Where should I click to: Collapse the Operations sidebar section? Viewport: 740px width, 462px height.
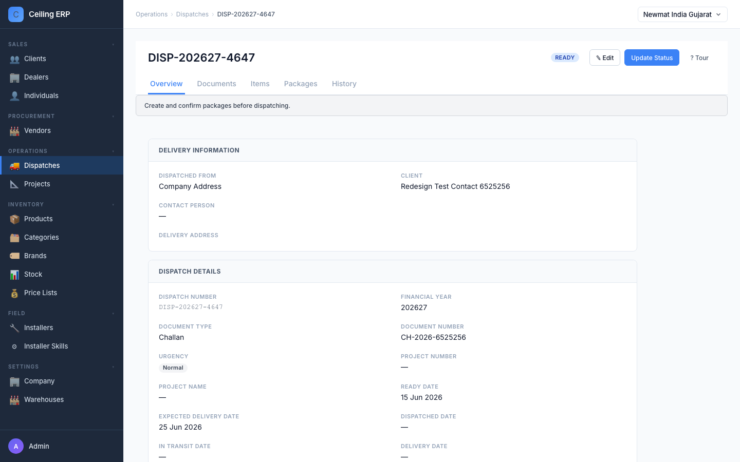coord(113,151)
